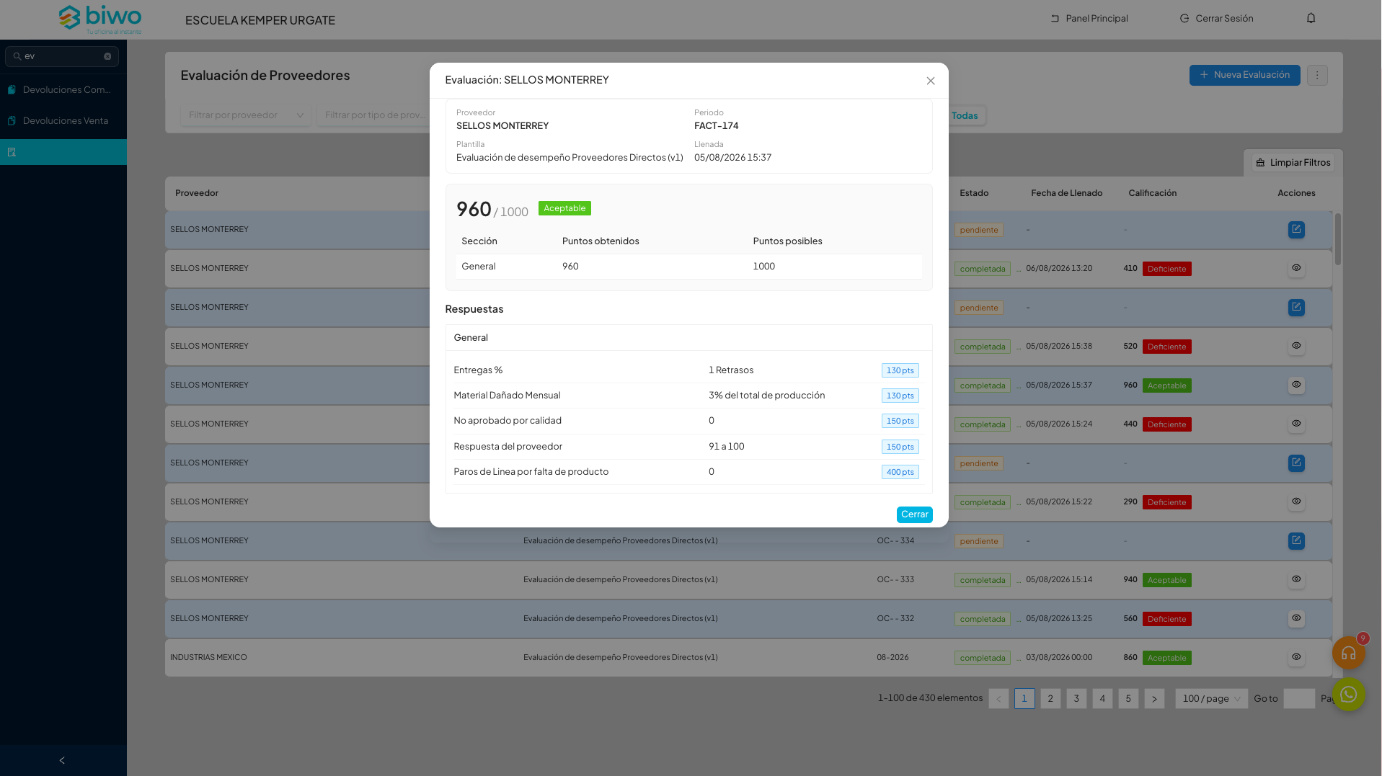Click Limpiar Filtros button
This screenshot has height=776, width=1382.
(1293, 163)
